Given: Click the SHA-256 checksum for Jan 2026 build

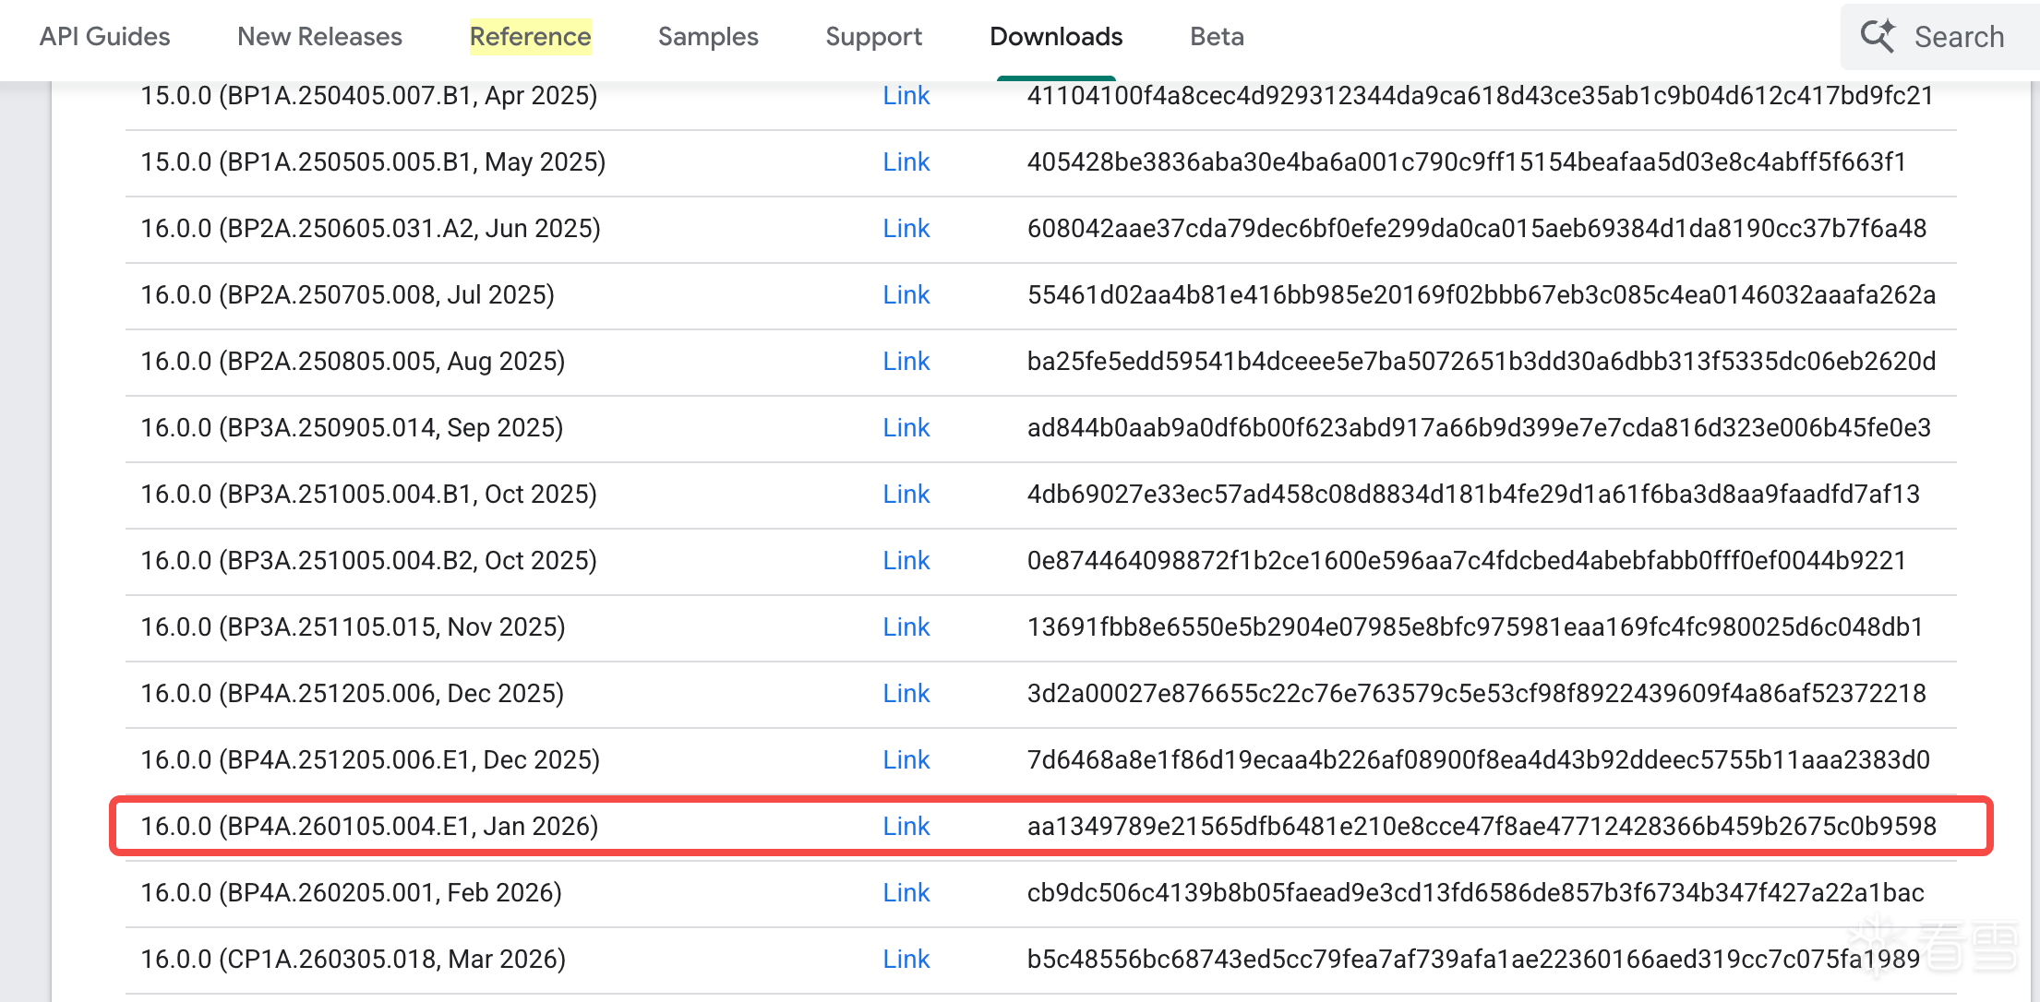Looking at the screenshot, I should pyautogui.click(x=1481, y=827).
